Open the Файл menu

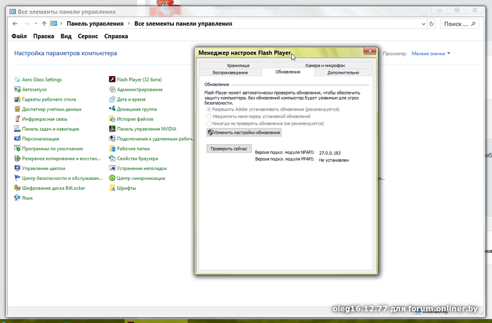click(x=19, y=36)
